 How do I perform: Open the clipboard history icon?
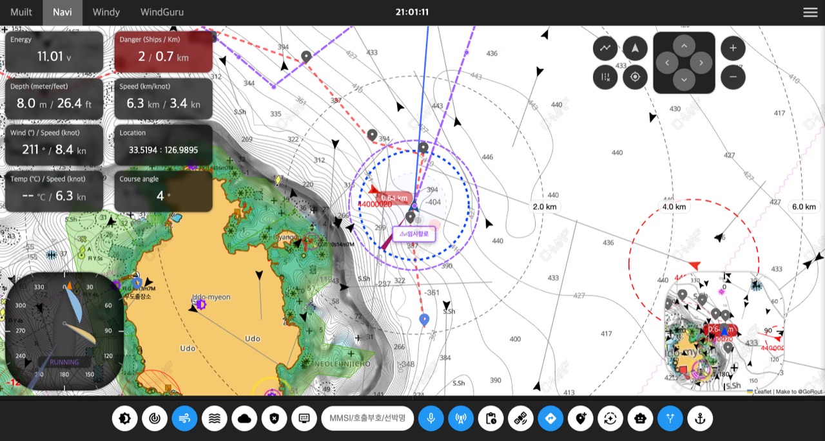[x=490, y=418]
